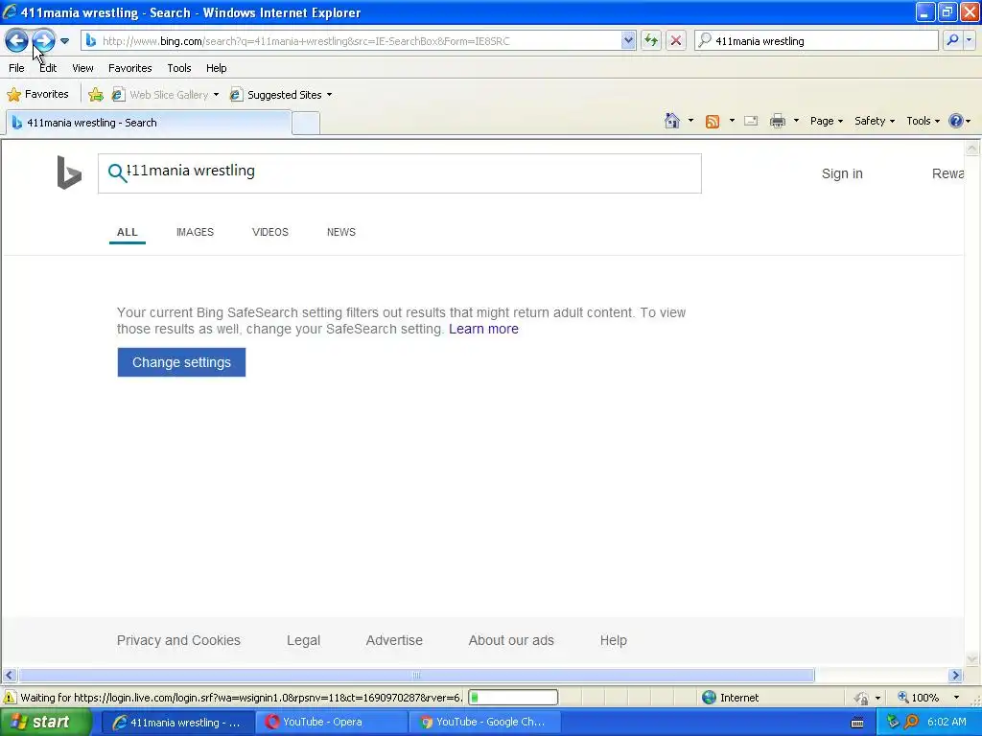Switch to YouTube - Opera taskbar window

331,723
